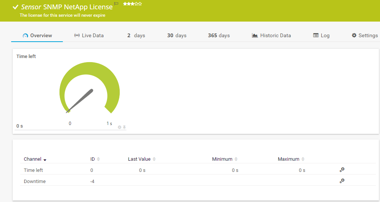Click the Time left gauge needle

[80, 100]
